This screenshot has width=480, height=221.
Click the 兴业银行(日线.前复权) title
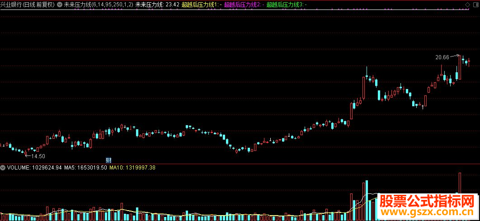pos(28,5)
